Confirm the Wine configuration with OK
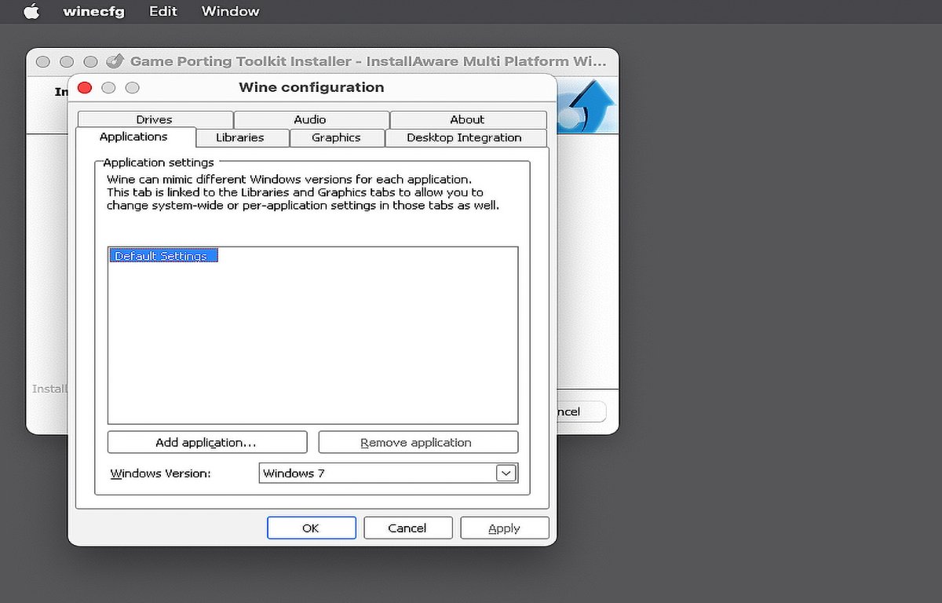Screen dimensions: 942x603 (311, 528)
